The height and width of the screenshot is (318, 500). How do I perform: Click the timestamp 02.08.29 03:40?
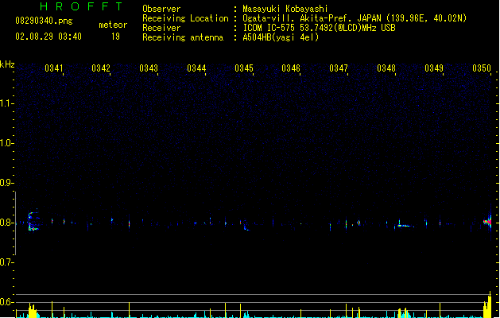(48, 37)
